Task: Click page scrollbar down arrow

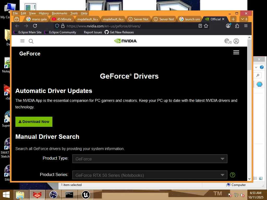Action: (249, 179)
